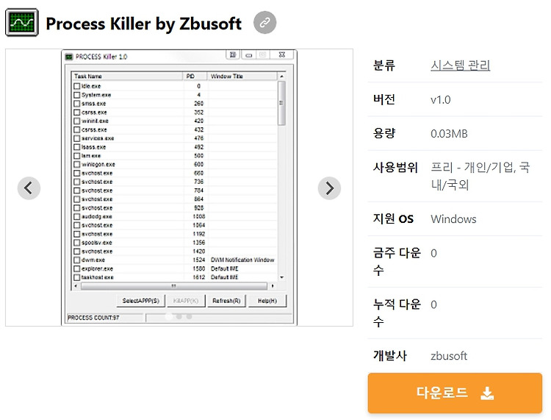This screenshot has width=551, height=420.
Task: Show previous screenshot with left arrow
Action: click(x=29, y=188)
